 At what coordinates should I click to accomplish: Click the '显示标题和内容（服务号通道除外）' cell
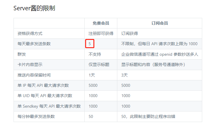tap(153, 65)
